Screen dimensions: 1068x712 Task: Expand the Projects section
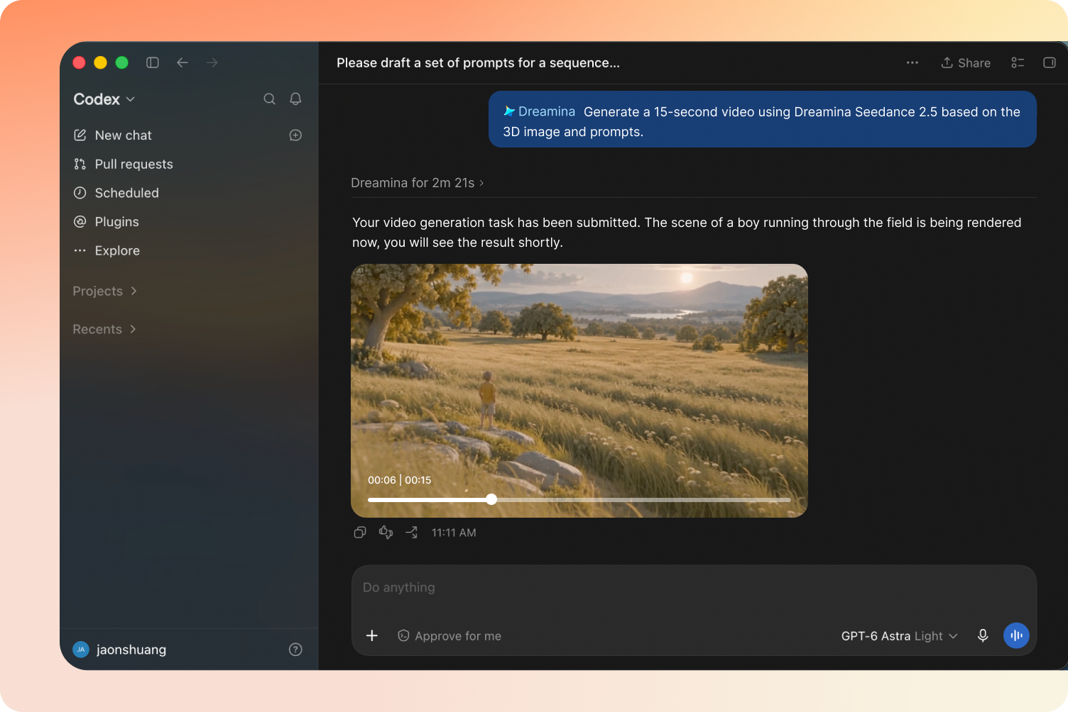tap(105, 291)
